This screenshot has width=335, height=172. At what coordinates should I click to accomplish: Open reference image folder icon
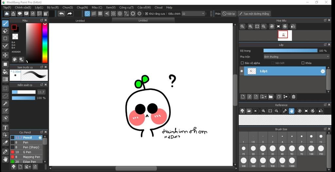(249, 111)
